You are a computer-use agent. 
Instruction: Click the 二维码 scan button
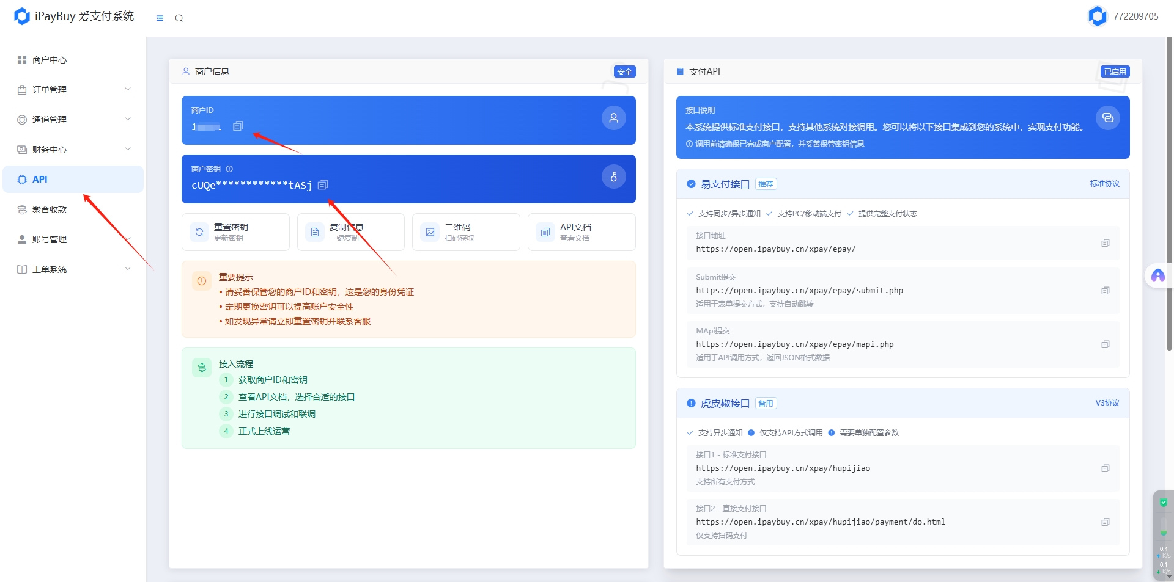(465, 232)
